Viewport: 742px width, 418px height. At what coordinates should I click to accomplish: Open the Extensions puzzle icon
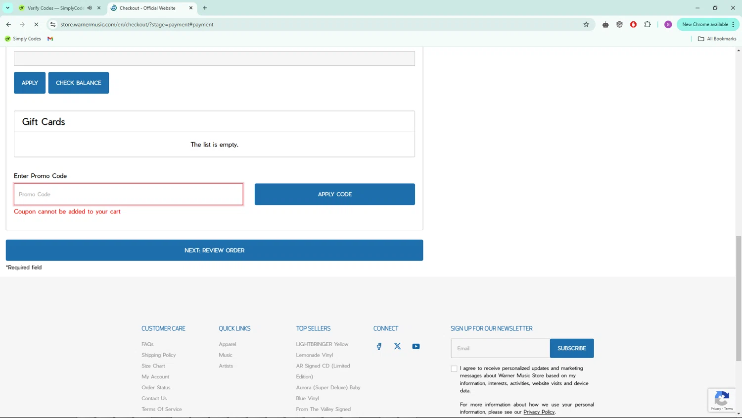point(648,24)
